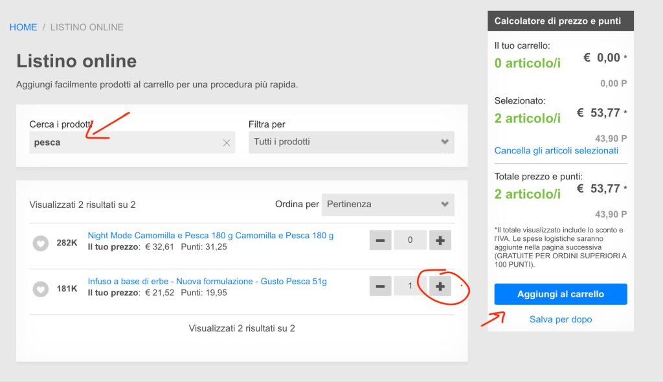Choose Salva per dopo link
The height and width of the screenshot is (382, 663).
pyautogui.click(x=561, y=319)
